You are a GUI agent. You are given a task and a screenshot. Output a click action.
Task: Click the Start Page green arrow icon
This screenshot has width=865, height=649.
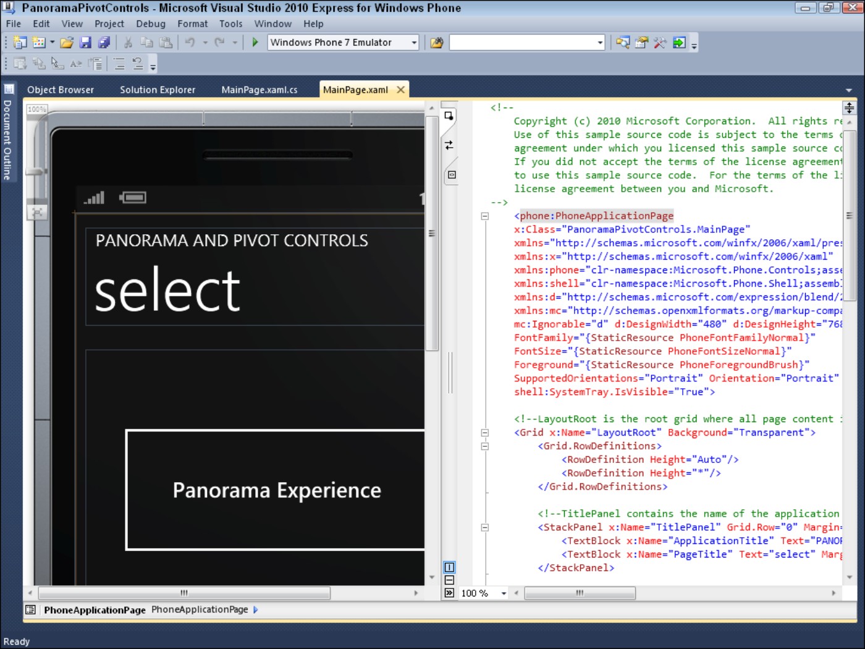coord(678,42)
